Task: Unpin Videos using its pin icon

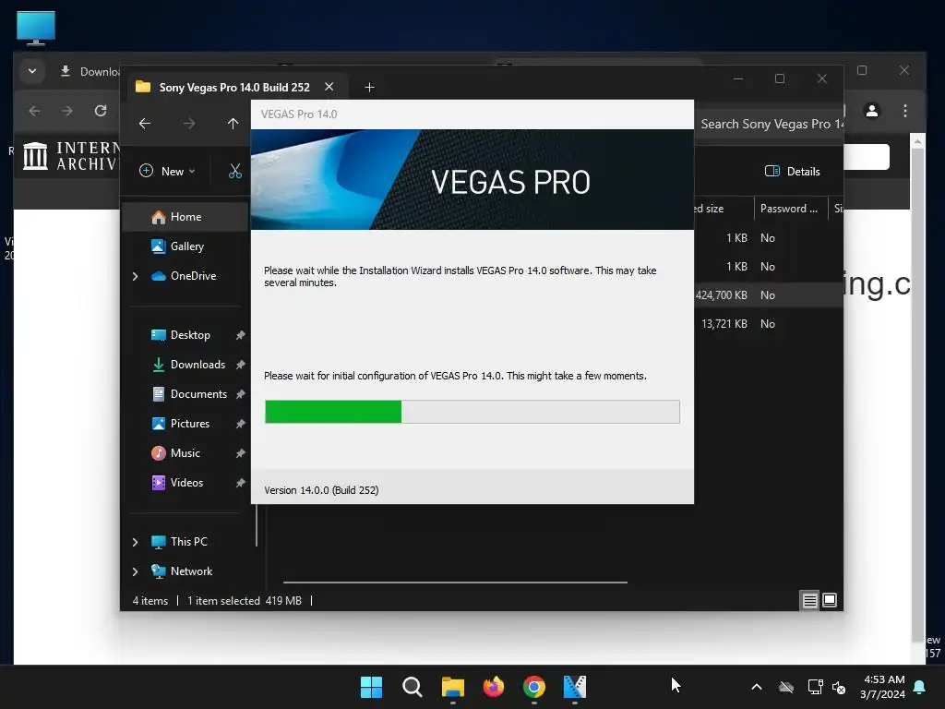Action: pos(240,483)
